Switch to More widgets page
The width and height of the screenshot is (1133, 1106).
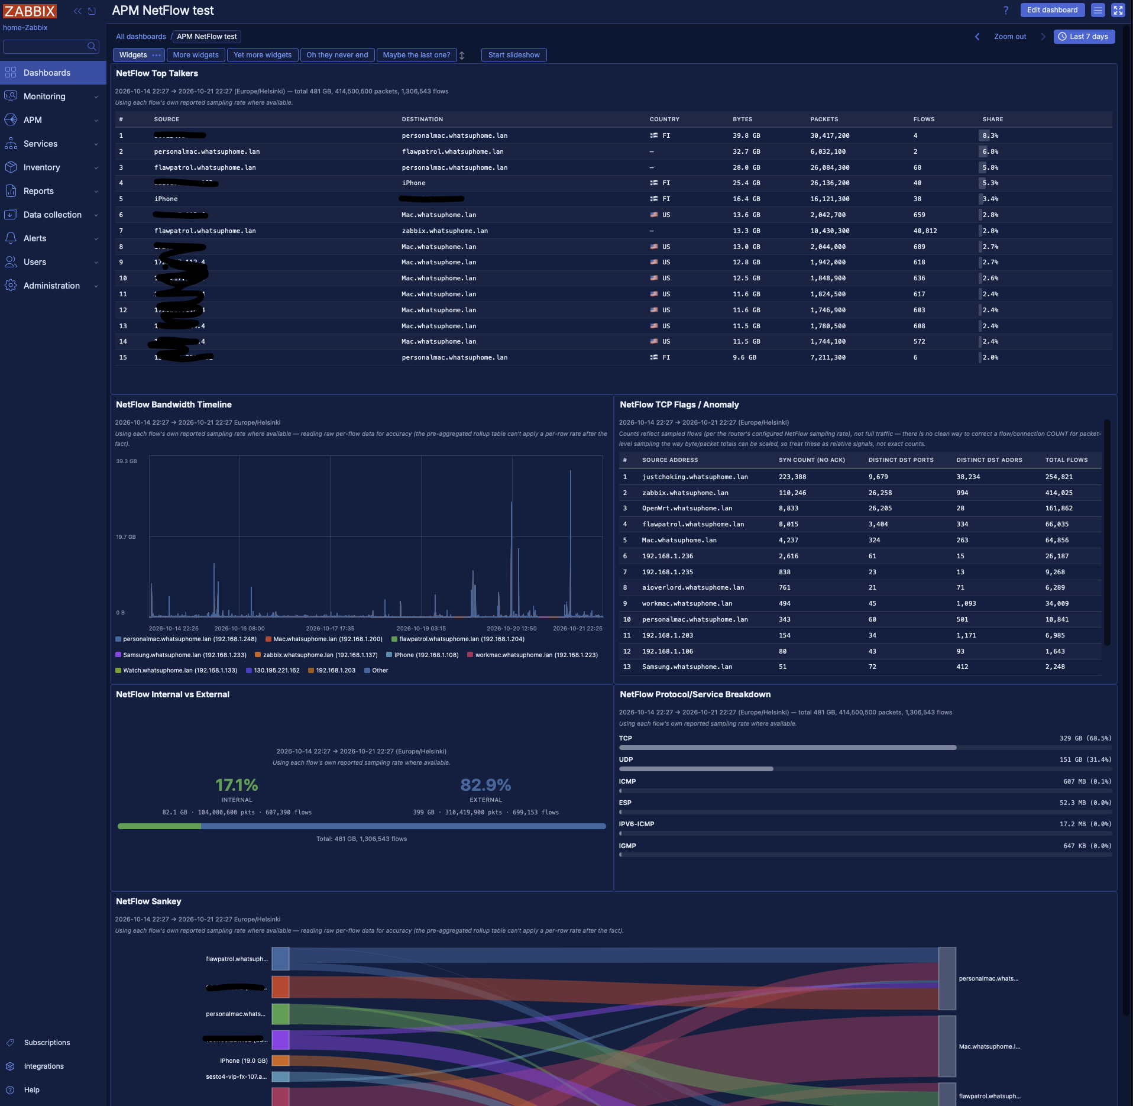click(196, 55)
